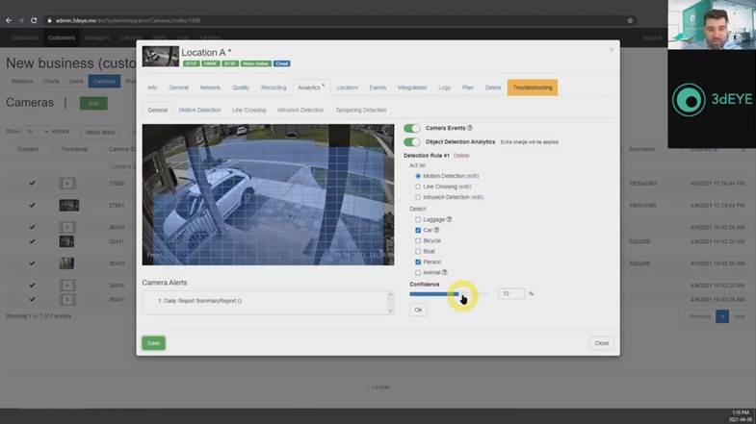This screenshot has height=424, width=756.
Task: Bookmark this page with the star icon
Action: 630,20
